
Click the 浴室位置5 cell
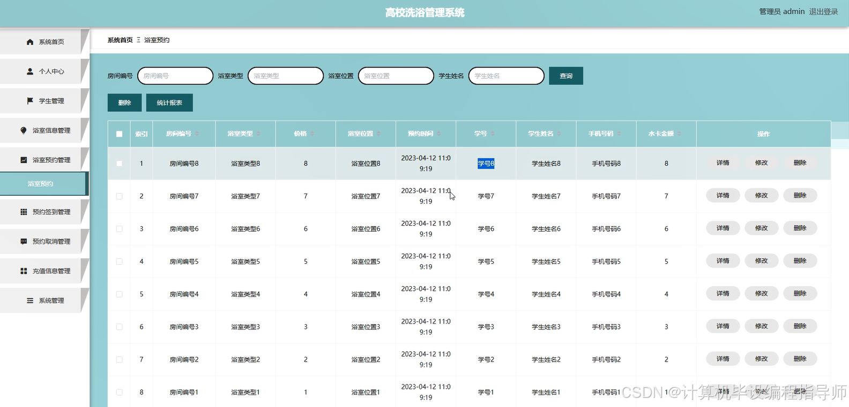point(366,262)
